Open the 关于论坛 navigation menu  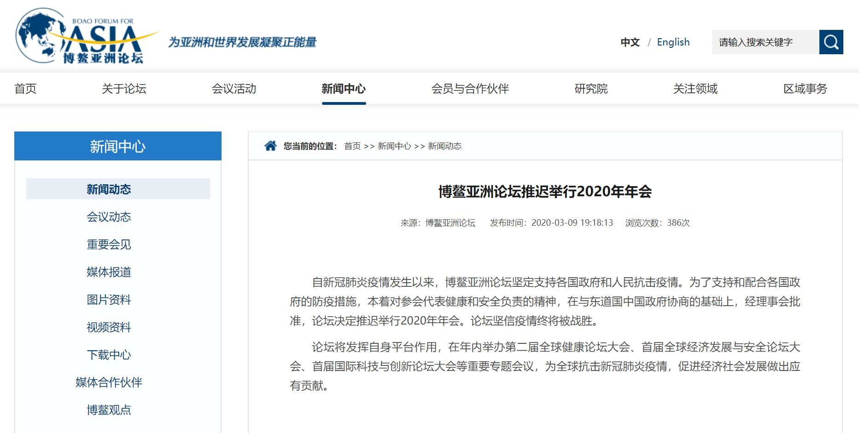[124, 89]
